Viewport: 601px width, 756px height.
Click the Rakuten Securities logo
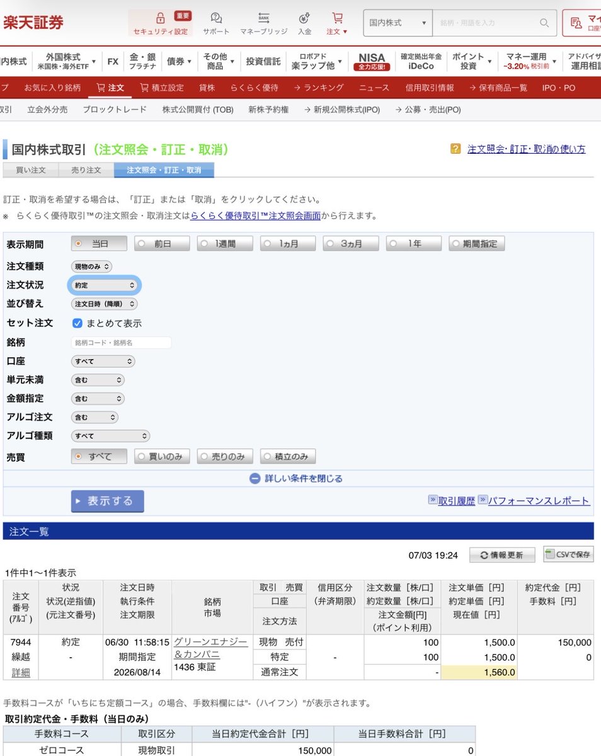click(33, 23)
